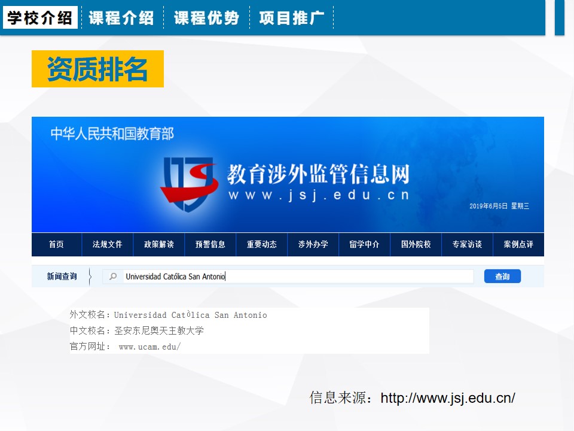Click the search field containing Universidad Católica San Antonio
The width and height of the screenshot is (574, 431).
pos(288,277)
